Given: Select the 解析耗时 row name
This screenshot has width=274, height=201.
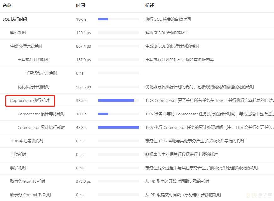Looking at the screenshot, I should (18, 33).
